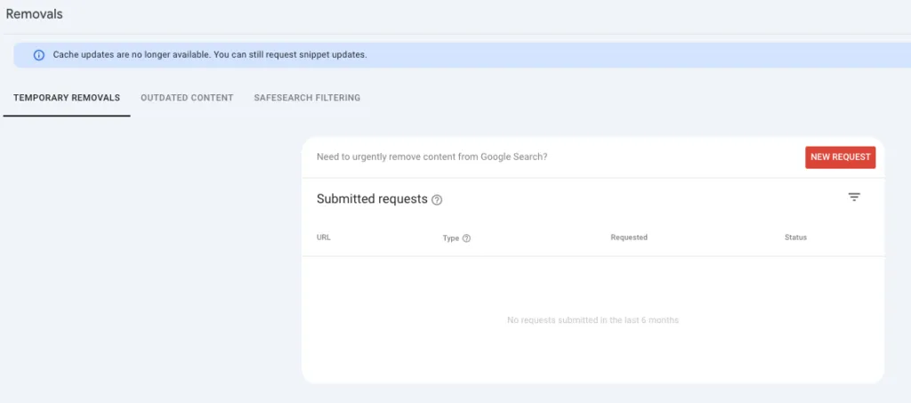Image resolution: width=911 pixels, height=403 pixels.
Task: Click the Requested column header
Action: pos(629,238)
